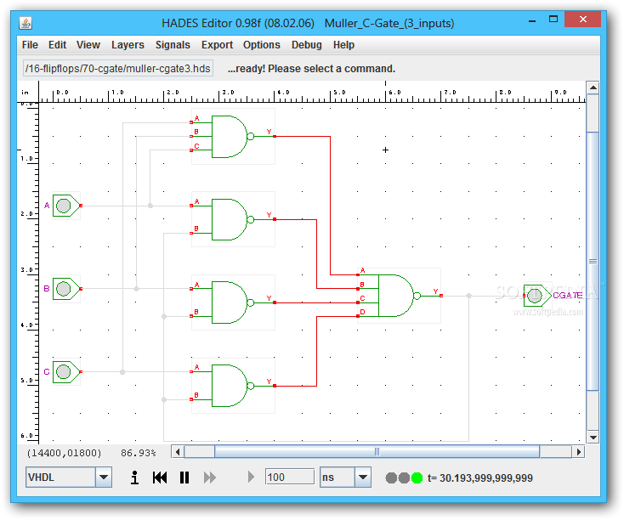Toggle input switch C
Image resolution: width=624 pixels, height=520 pixels.
point(64,372)
